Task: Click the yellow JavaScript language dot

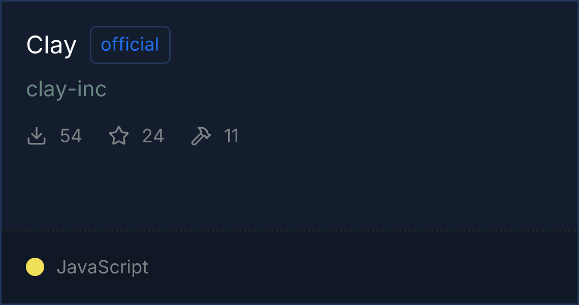Action: coord(35,267)
